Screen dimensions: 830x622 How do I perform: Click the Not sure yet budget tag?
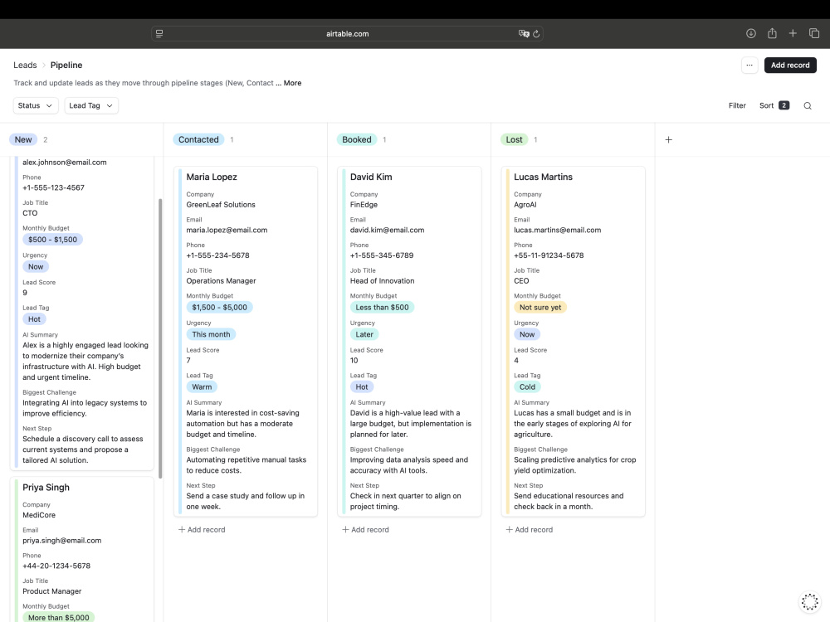tap(540, 308)
